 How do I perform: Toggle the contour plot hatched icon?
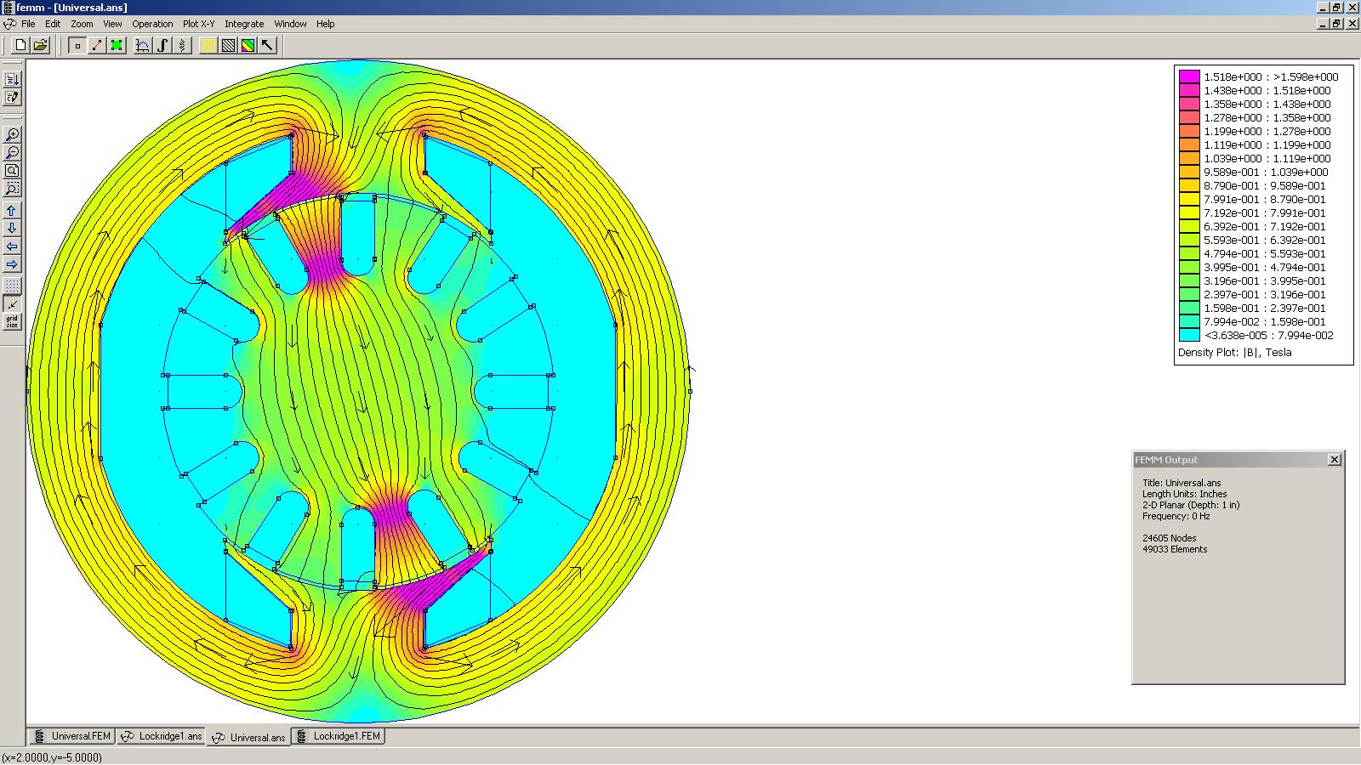tap(228, 46)
